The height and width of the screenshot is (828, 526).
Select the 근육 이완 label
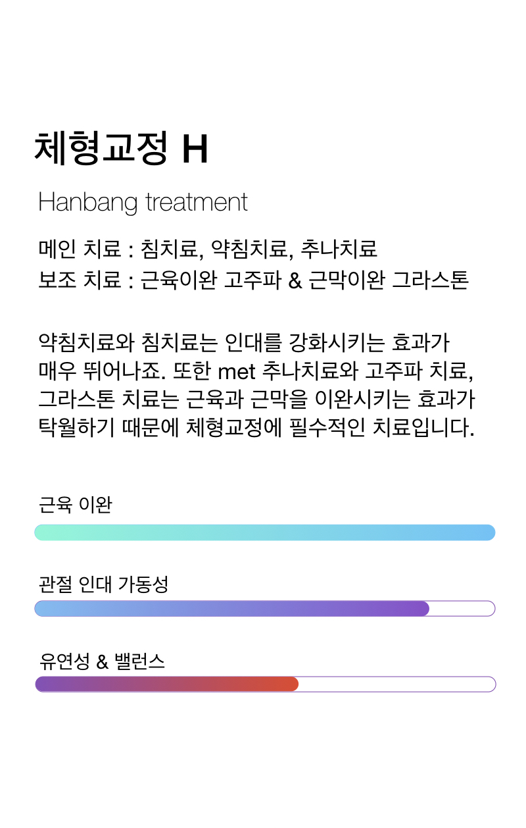[76, 505]
